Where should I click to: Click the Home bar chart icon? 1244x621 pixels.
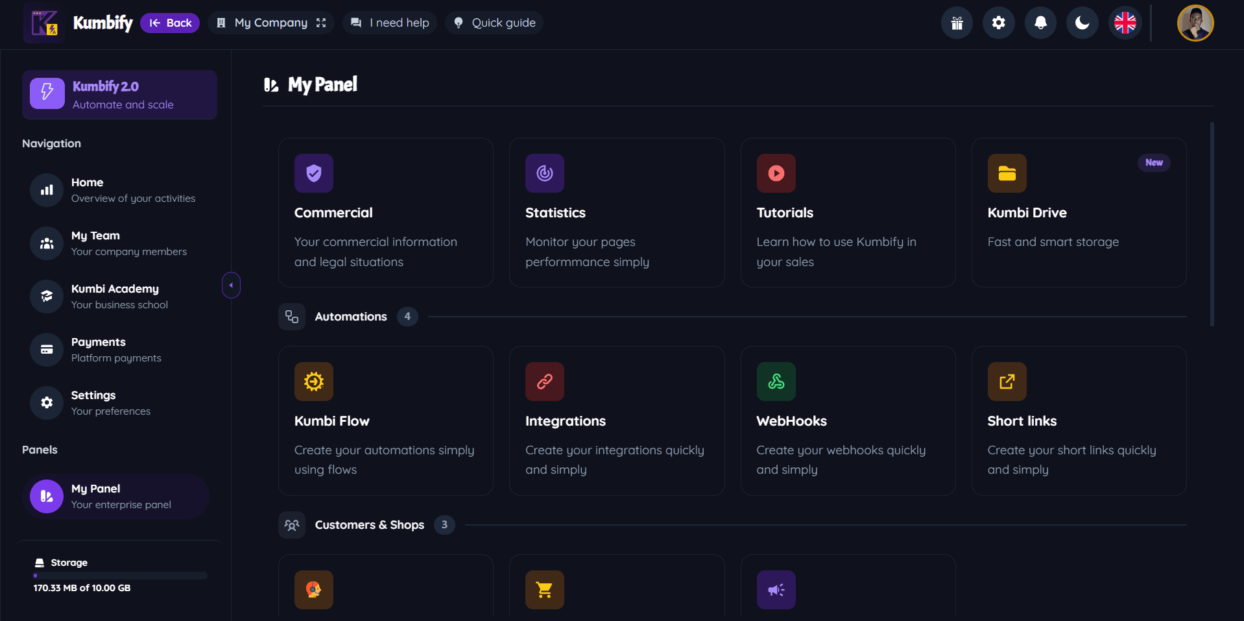[x=47, y=190]
